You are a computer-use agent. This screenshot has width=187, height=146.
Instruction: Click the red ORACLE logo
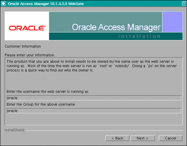tap(27, 28)
